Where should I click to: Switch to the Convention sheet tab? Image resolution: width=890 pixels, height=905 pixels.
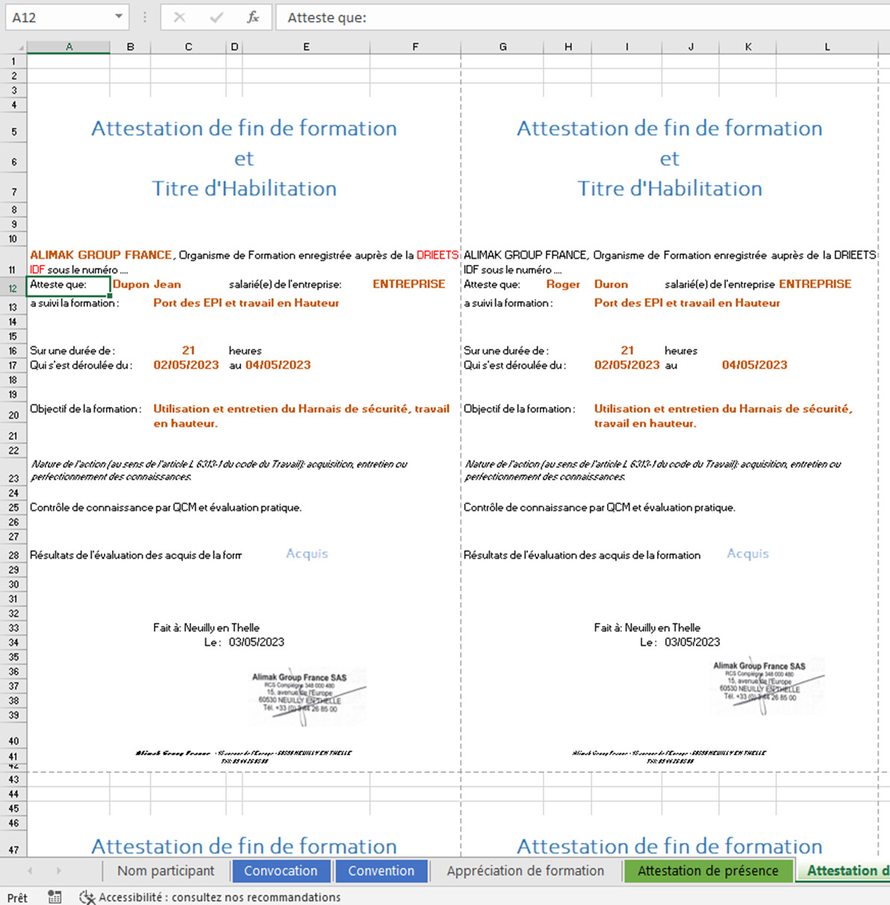tap(381, 871)
